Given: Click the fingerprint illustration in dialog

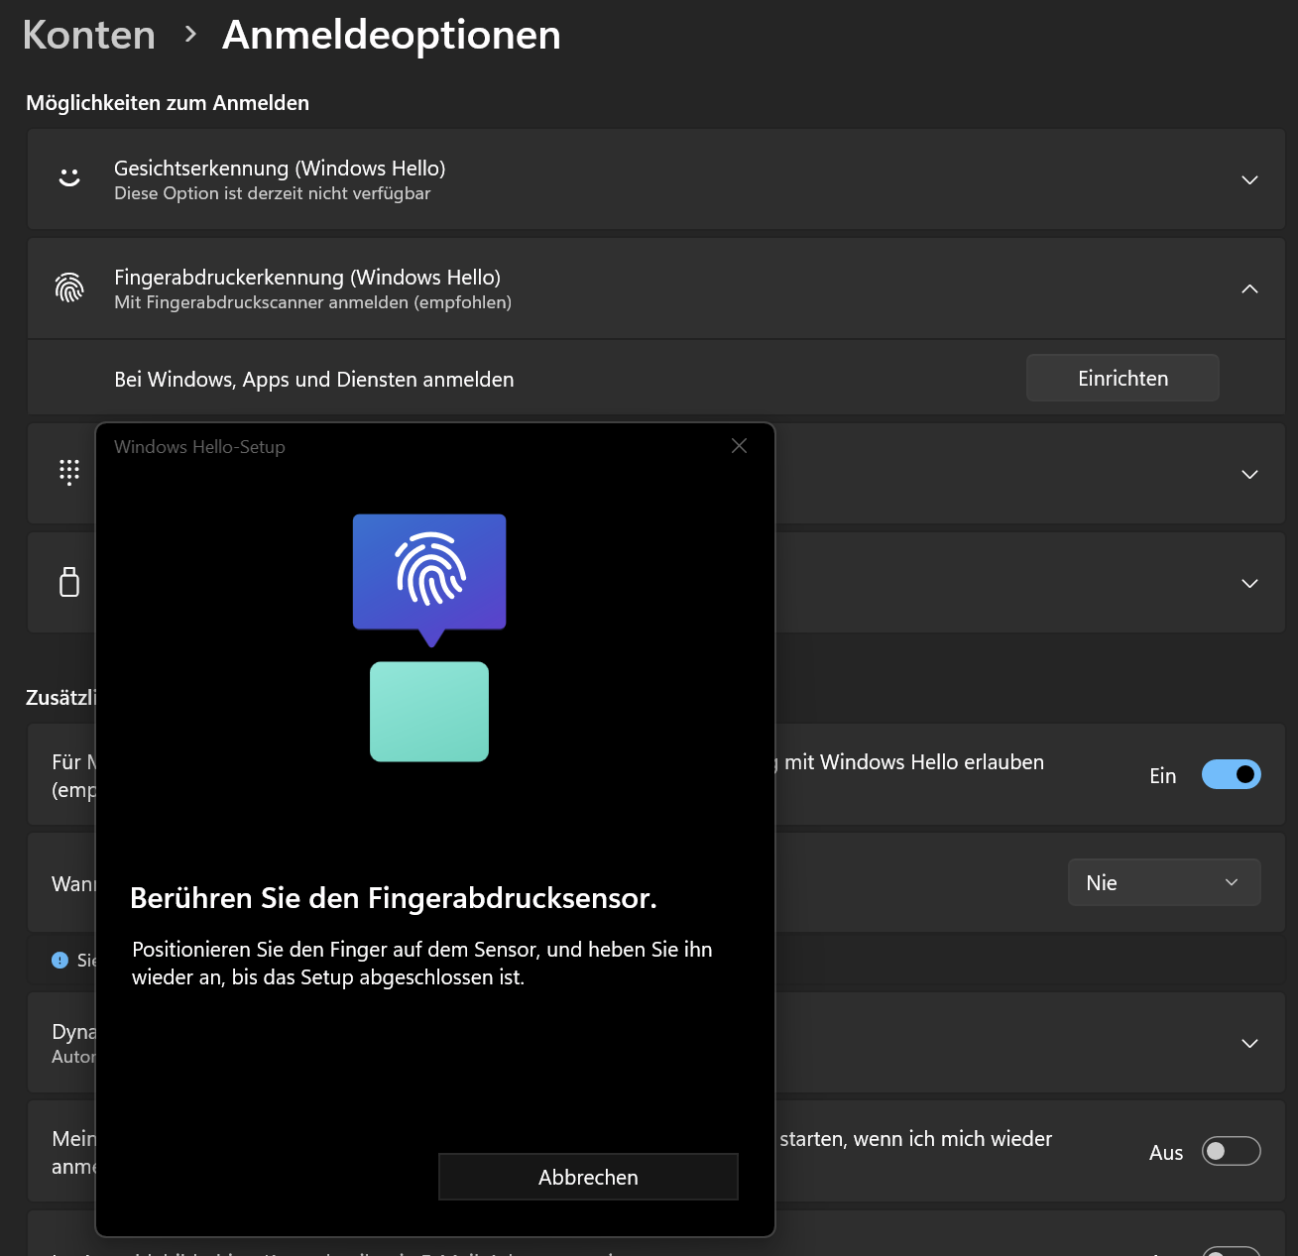Looking at the screenshot, I should 429,580.
